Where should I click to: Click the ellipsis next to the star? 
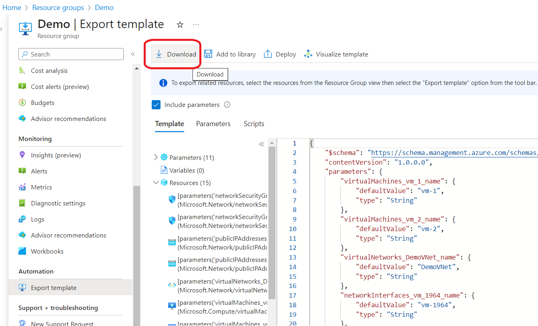196,24
